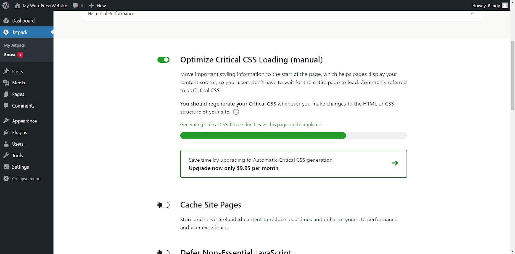The image size is (515, 254).
Task: Click the Pages icon in sidebar
Action: (6, 94)
